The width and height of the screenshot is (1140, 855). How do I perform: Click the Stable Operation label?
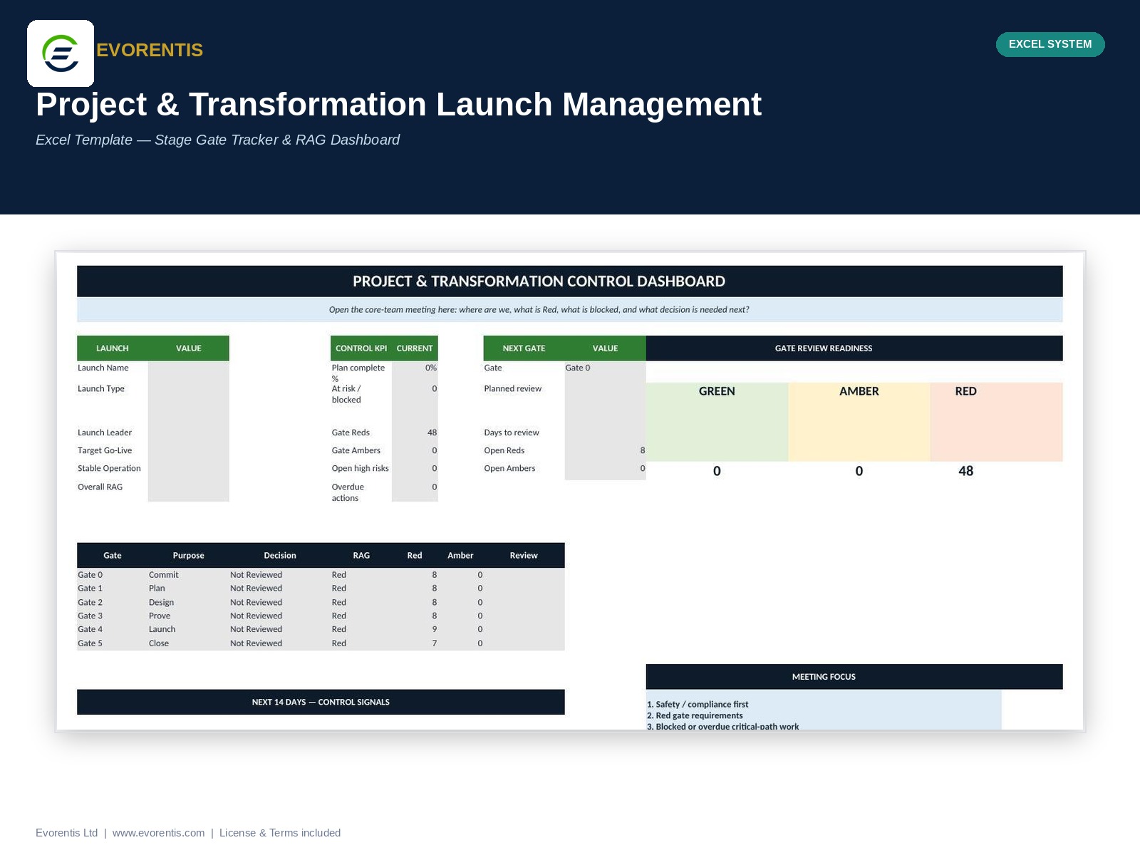109,468
